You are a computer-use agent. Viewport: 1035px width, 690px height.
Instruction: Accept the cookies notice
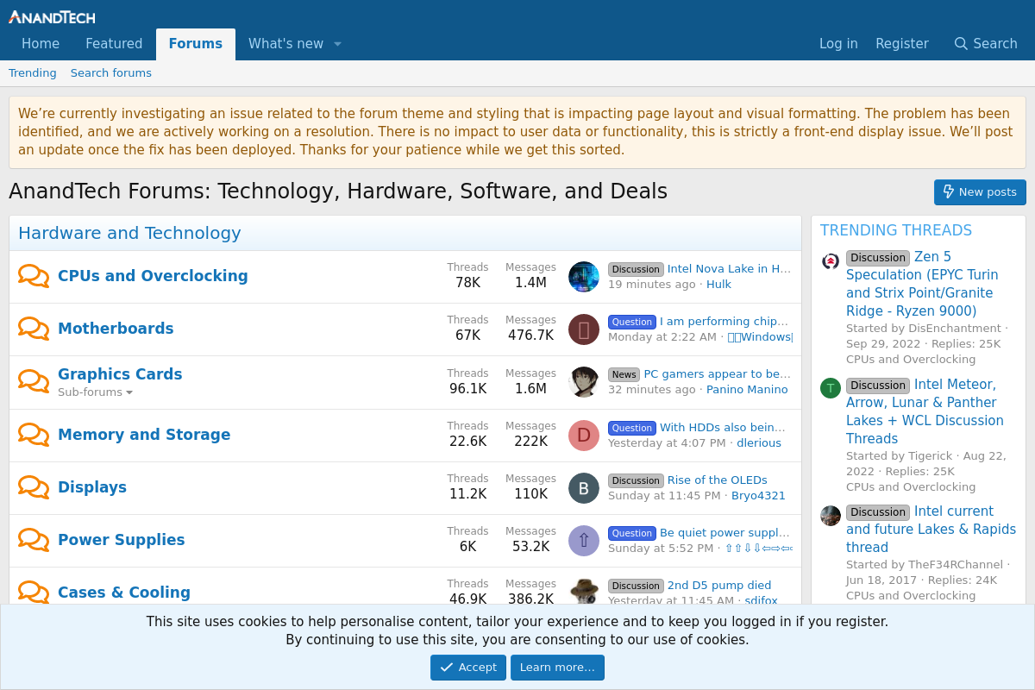click(x=468, y=668)
